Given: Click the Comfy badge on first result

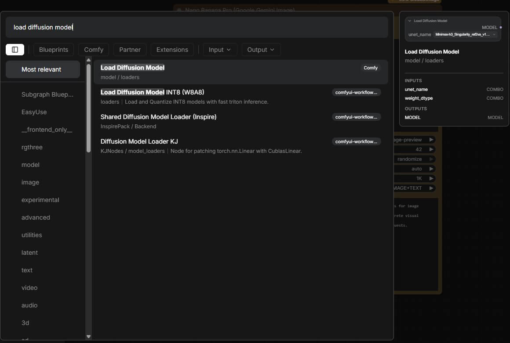Looking at the screenshot, I should click(371, 68).
